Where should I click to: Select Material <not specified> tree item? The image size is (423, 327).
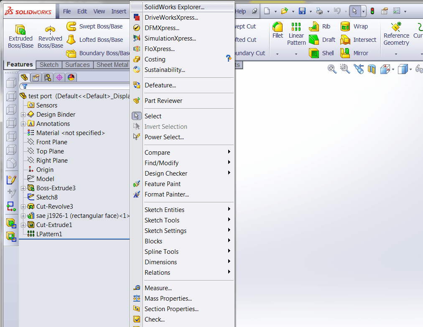click(66, 133)
